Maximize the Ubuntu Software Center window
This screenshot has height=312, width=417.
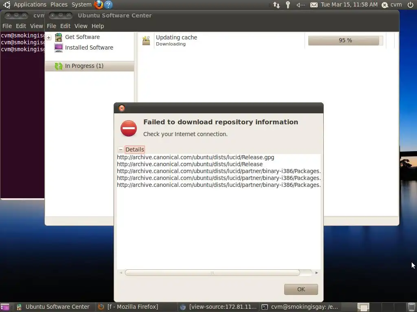[68, 15]
